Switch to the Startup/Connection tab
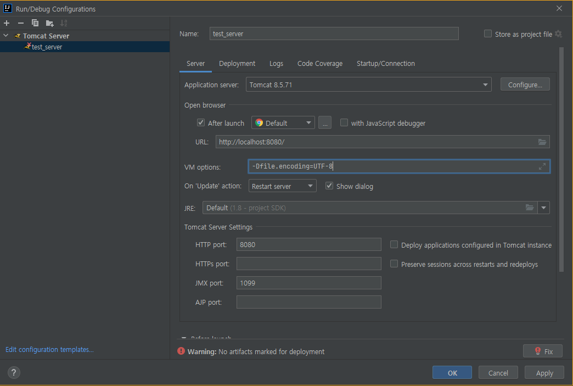573x386 pixels. tap(385, 64)
